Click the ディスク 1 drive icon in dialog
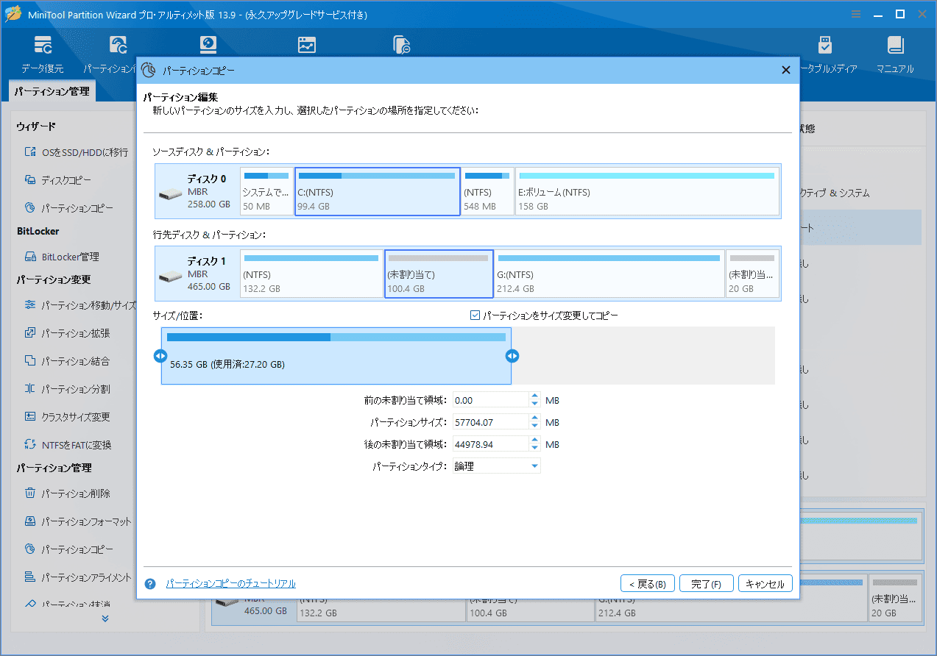937x656 pixels. point(171,277)
